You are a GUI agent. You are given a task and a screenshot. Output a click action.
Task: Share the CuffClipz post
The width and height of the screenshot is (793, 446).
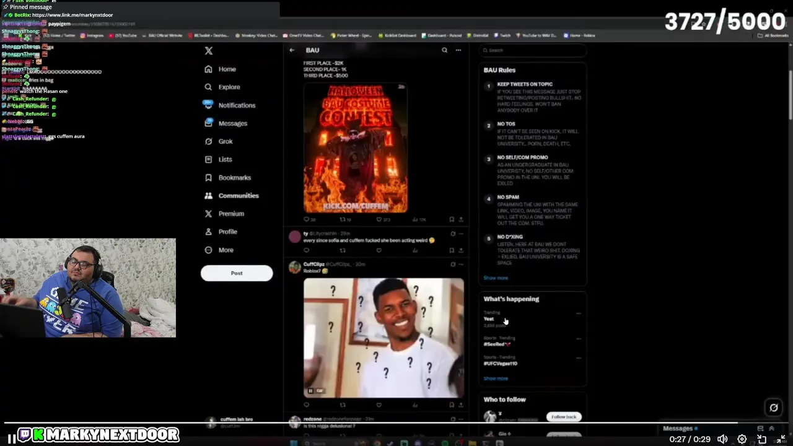point(460,405)
